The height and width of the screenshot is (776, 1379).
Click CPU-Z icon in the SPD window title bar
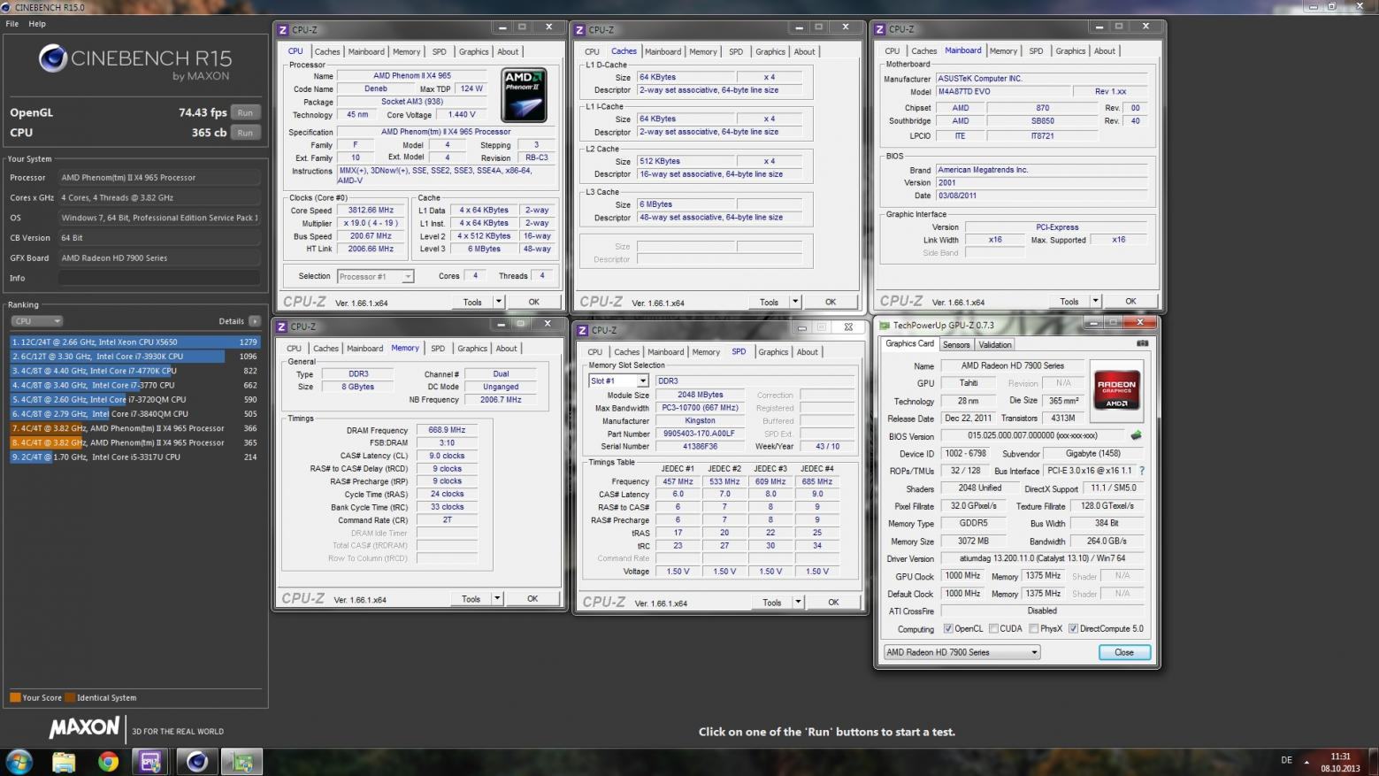point(583,330)
